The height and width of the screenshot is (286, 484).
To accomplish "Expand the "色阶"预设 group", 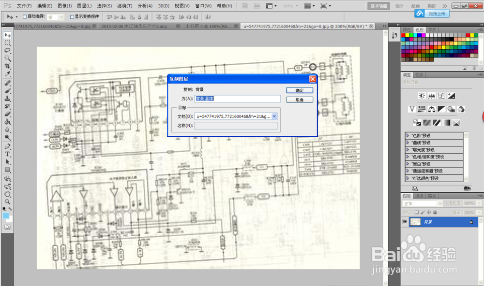I will coord(408,135).
